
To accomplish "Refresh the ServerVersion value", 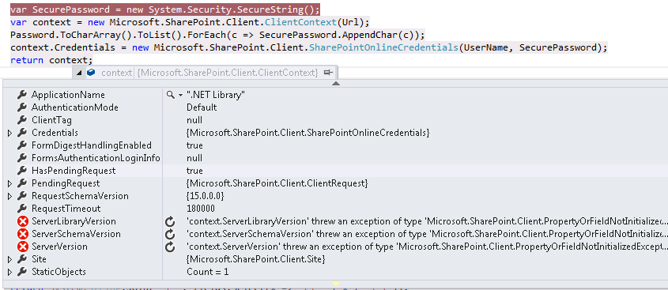I will pyautogui.click(x=170, y=247).
